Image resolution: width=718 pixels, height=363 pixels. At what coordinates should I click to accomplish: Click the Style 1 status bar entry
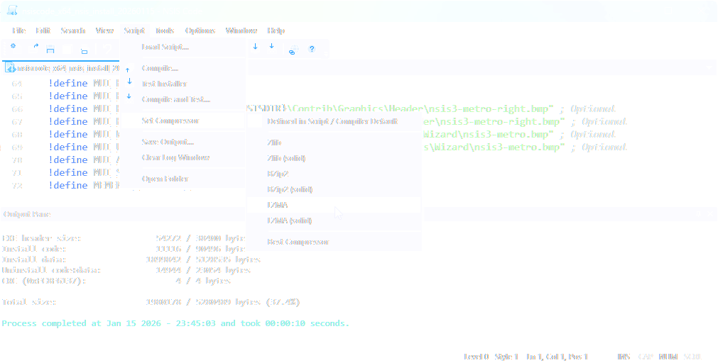[506, 357]
